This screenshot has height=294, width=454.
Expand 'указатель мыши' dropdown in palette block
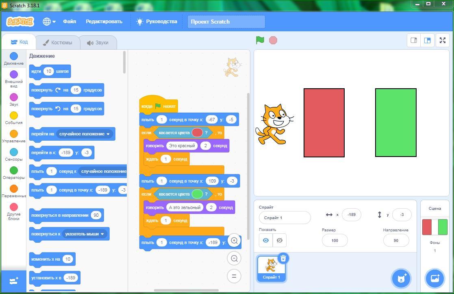pos(102,234)
